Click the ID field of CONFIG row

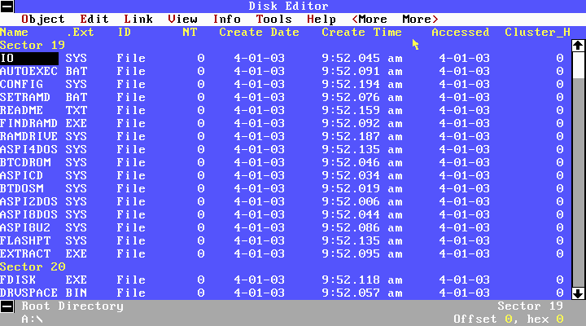(x=131, y=84)
